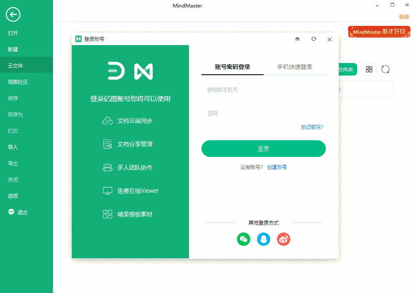This screenshot has width=413, height=293.
Task: Select WeChat login icon
Action: 244,239
